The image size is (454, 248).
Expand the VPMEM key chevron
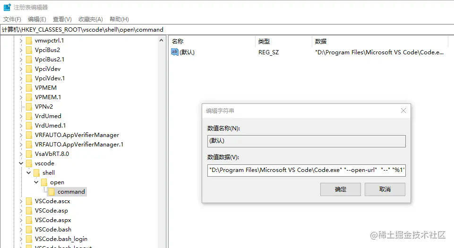[x=21, y=88]
